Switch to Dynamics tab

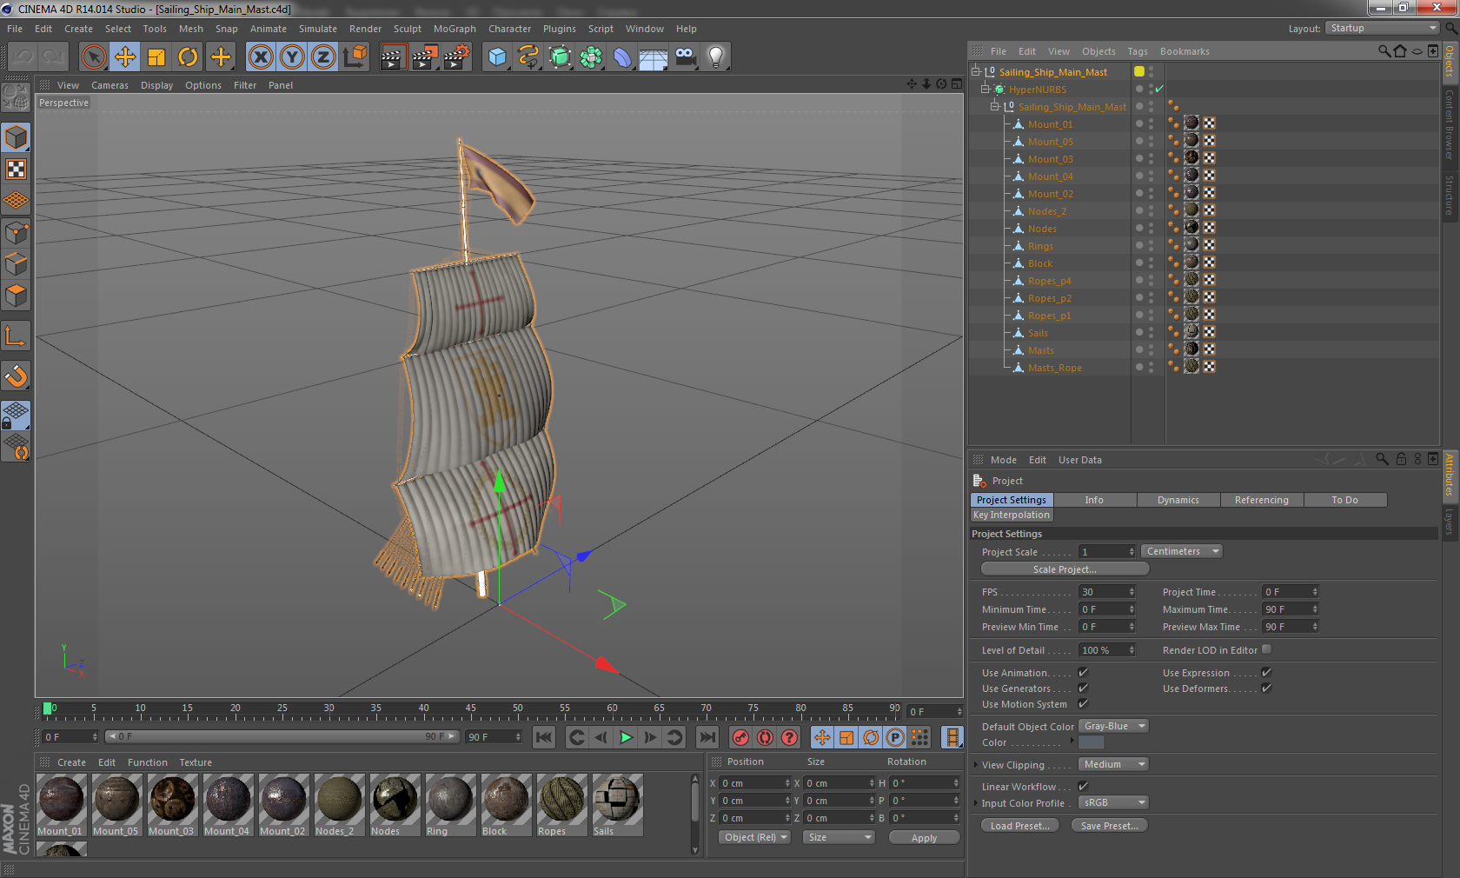[1178, 500]
